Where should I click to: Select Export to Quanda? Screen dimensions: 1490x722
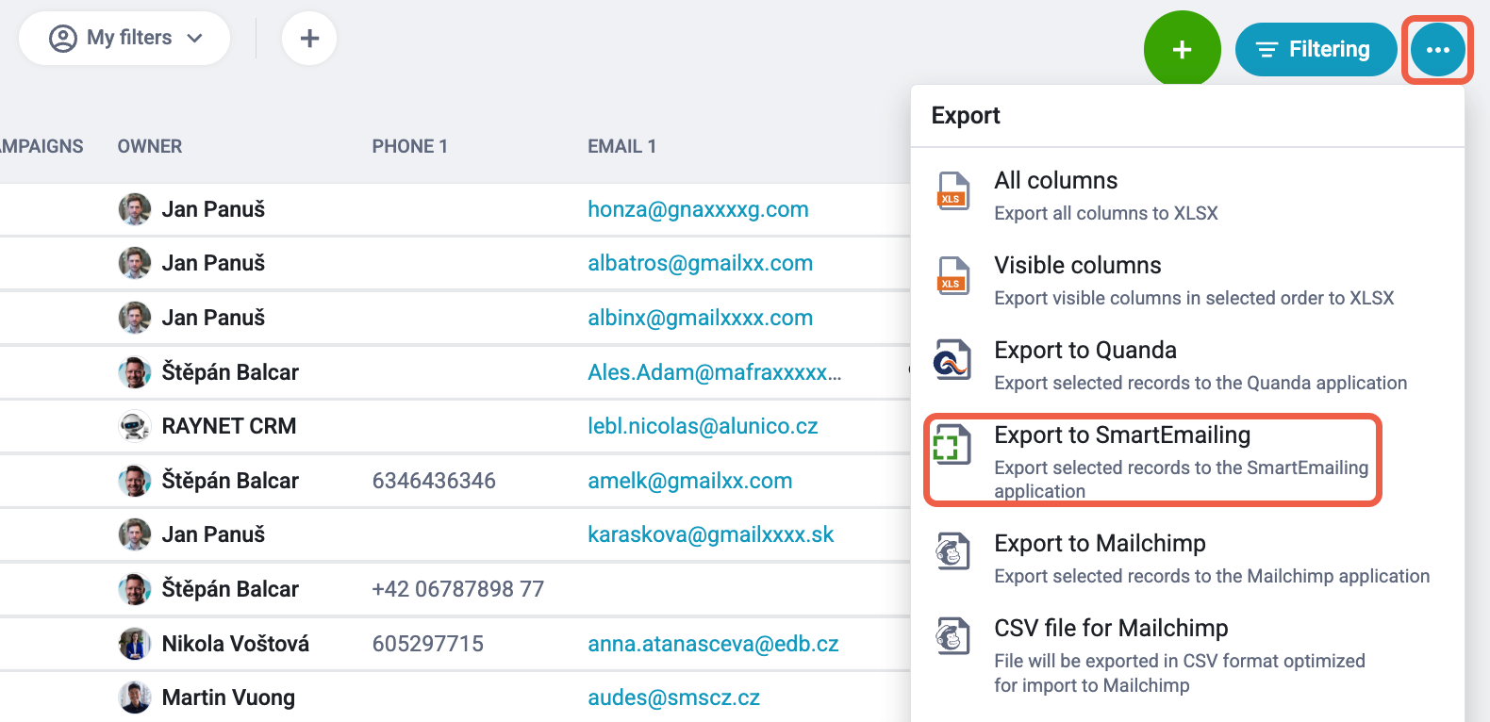point(1186,365)
